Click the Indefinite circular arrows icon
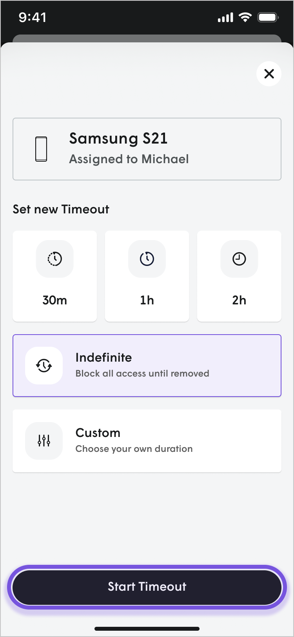Viewport: 294px width, 637px height. (44, 365)
